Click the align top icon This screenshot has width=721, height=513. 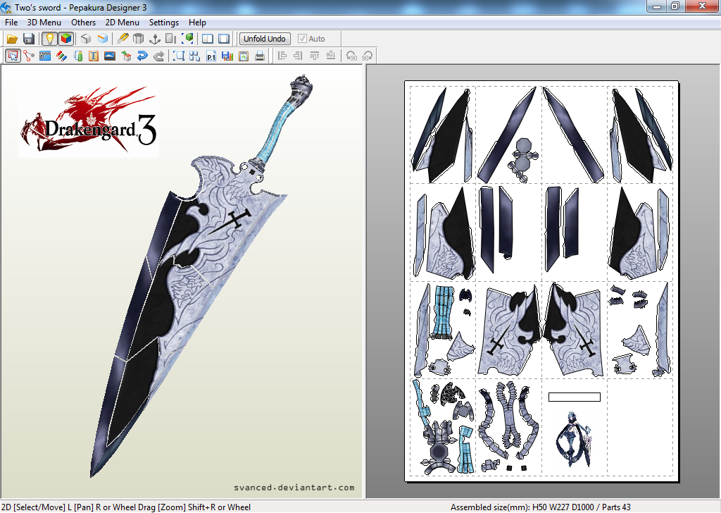pyautogui.click(x=315, y=56)
